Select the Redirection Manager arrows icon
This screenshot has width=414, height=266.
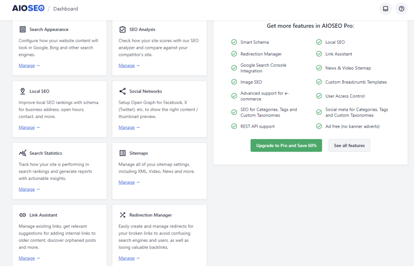123,215
